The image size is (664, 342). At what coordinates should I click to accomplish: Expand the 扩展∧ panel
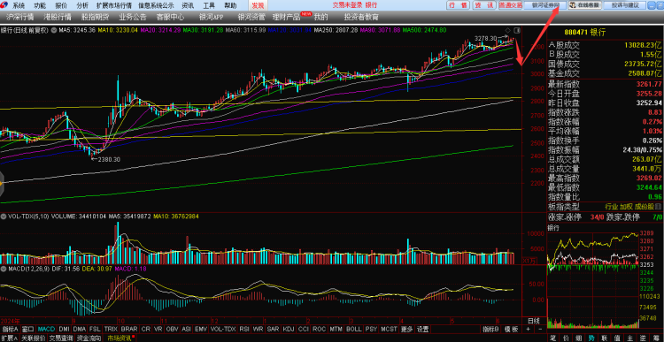click(x=10, y=338)
